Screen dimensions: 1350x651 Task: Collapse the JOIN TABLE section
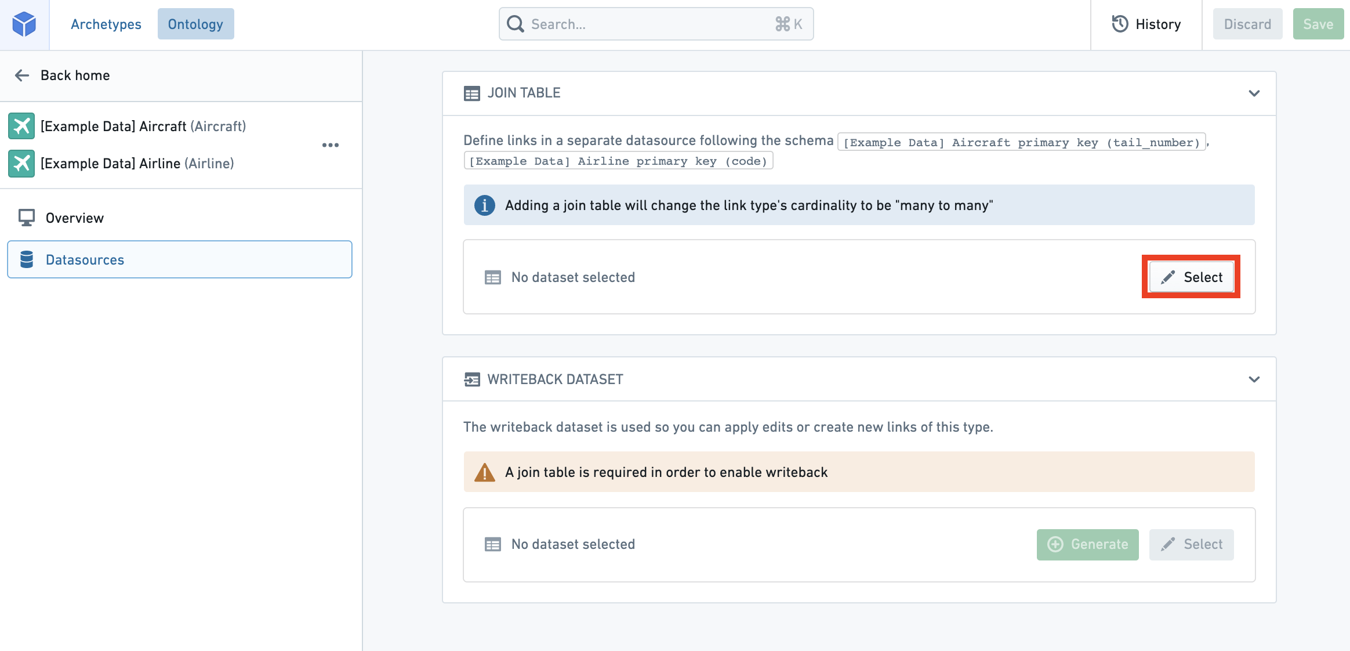[x=1254, y=93]
